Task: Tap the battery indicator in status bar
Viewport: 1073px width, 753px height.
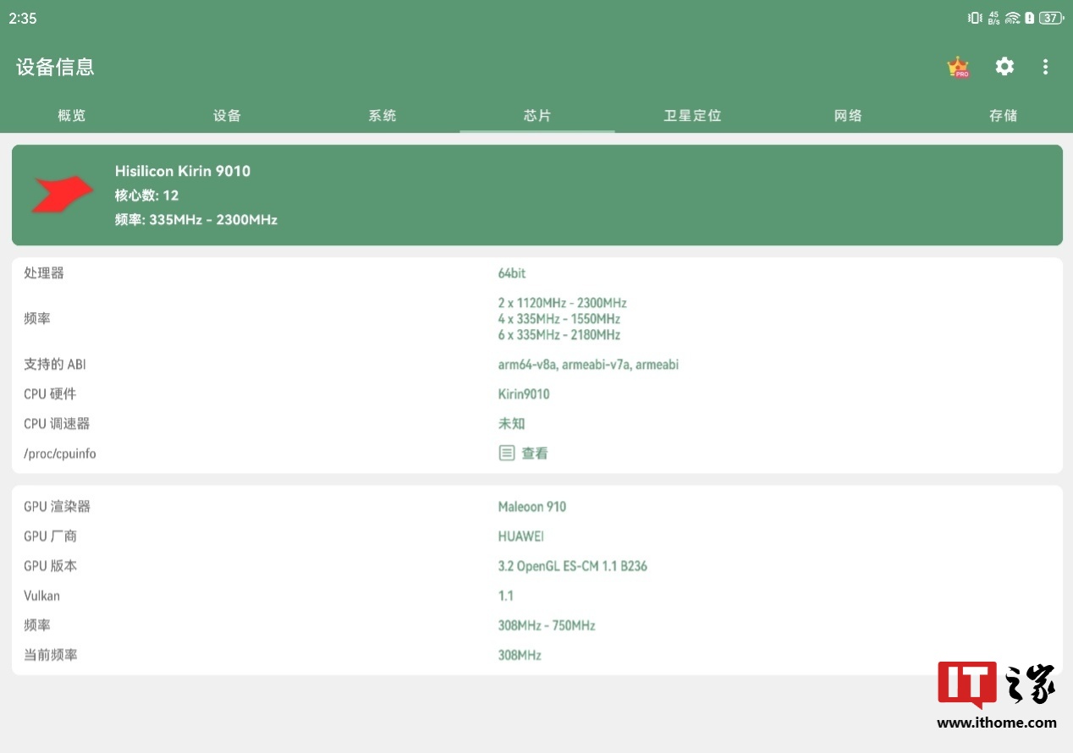Action: 1051,18
